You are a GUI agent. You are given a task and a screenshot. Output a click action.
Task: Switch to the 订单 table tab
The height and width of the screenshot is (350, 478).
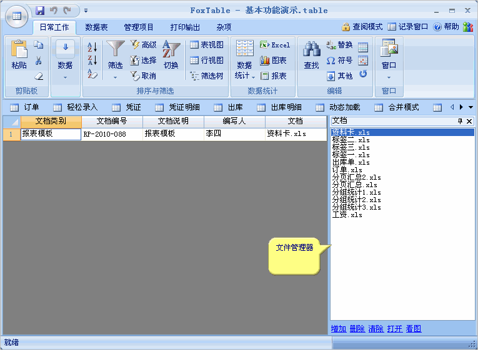(x=24, y=107)
